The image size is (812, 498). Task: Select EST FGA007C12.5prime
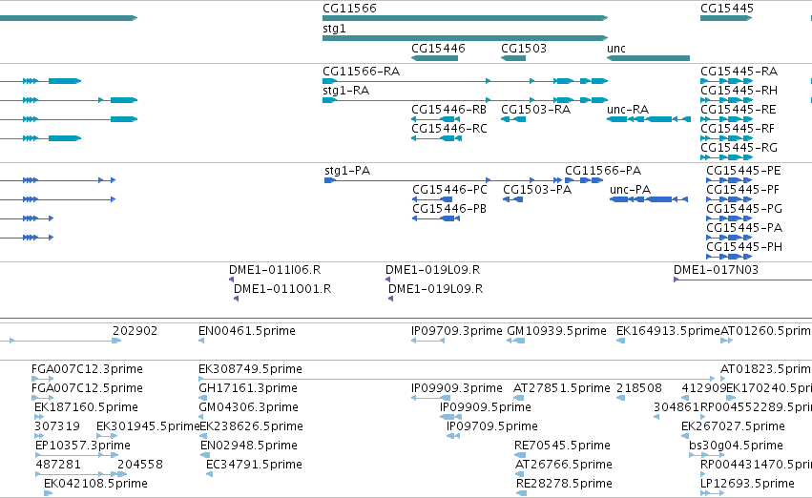43,398
